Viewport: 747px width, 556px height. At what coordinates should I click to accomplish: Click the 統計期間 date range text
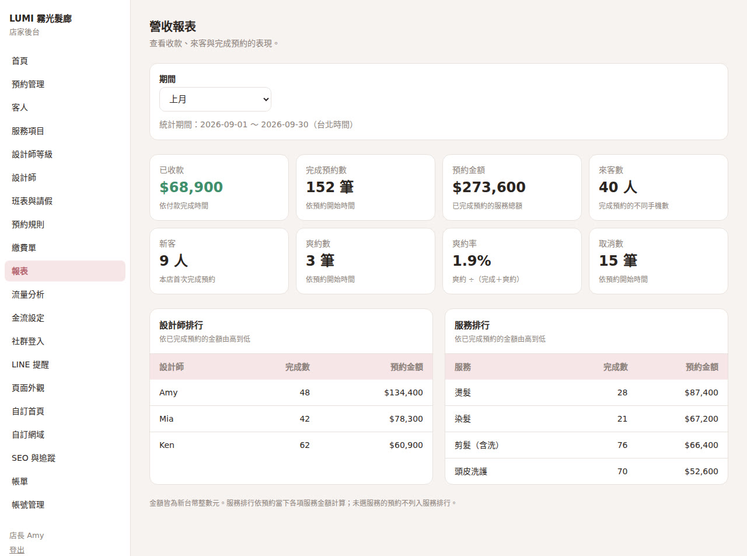pyautogui.click(x=259, y=124)
